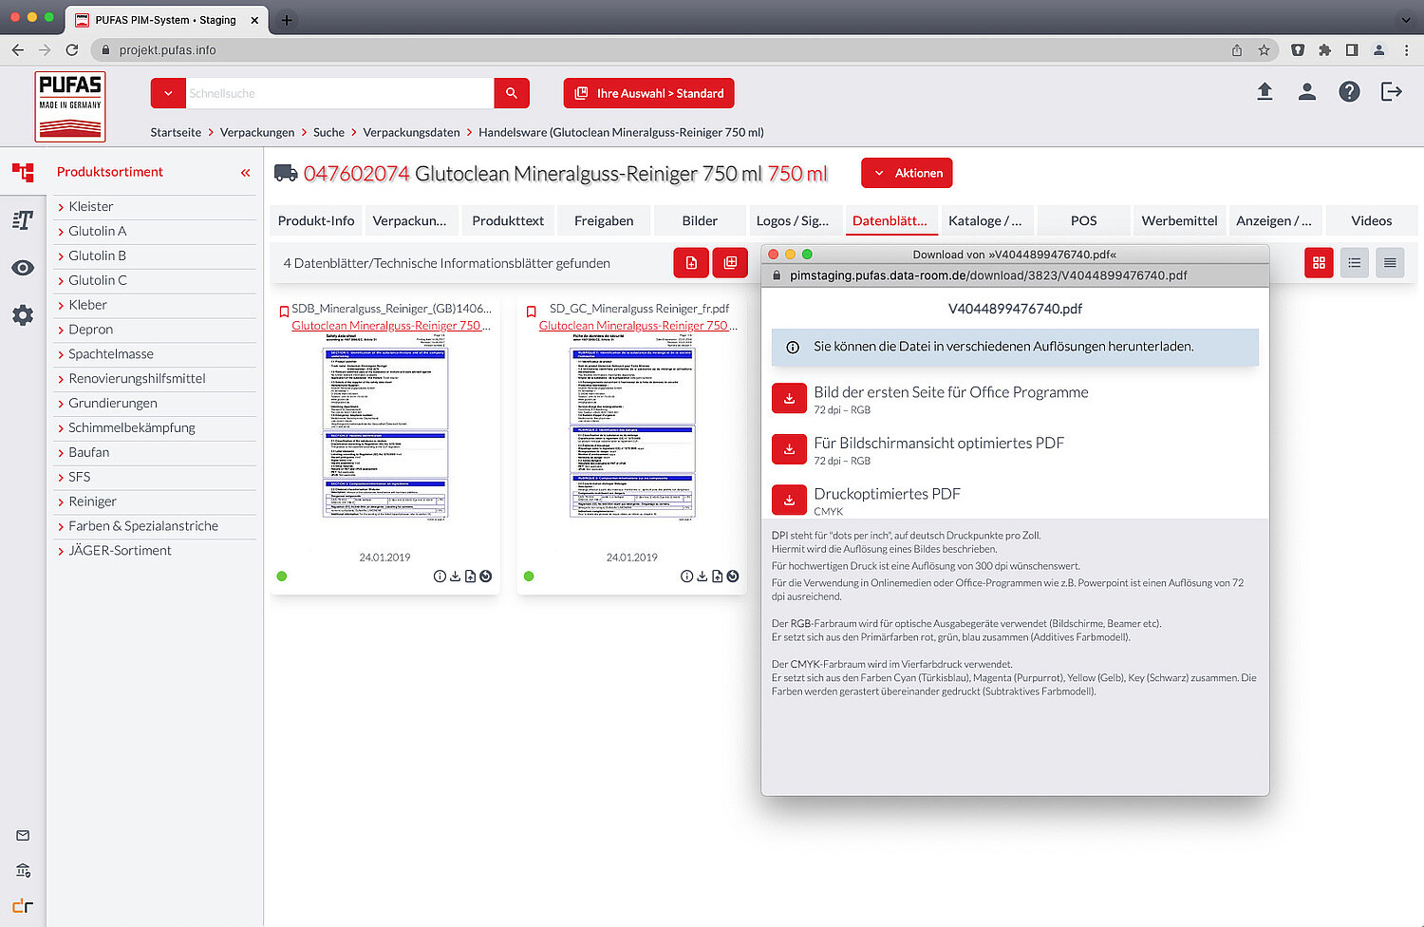Switch to the Videos tab
The height and width of the screenshot is (927, 1424).
point(1372,220)
